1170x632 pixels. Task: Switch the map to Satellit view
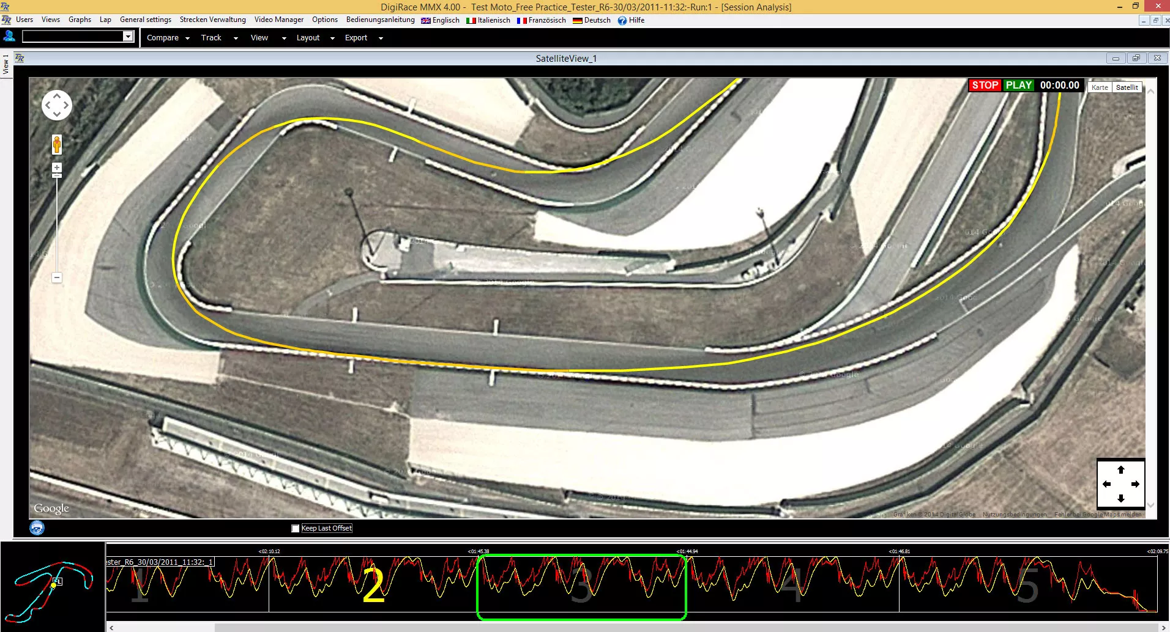[1127, 87]
